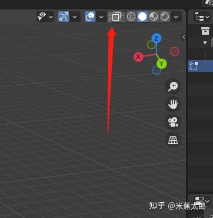Toggle viewport overlays button

pos(90,16)
